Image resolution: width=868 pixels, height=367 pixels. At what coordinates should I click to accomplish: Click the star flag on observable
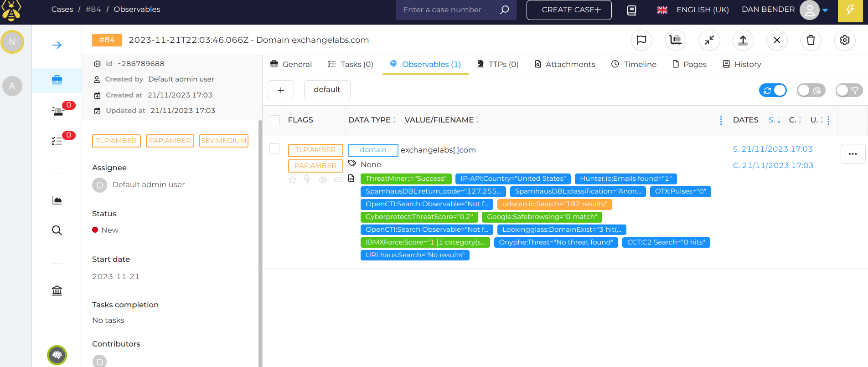tap(293, 180)
